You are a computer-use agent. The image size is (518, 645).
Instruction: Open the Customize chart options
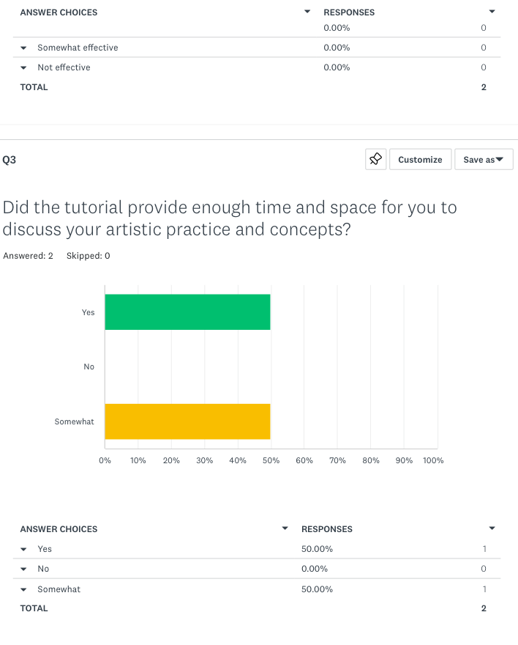click(x=420, y=159)
